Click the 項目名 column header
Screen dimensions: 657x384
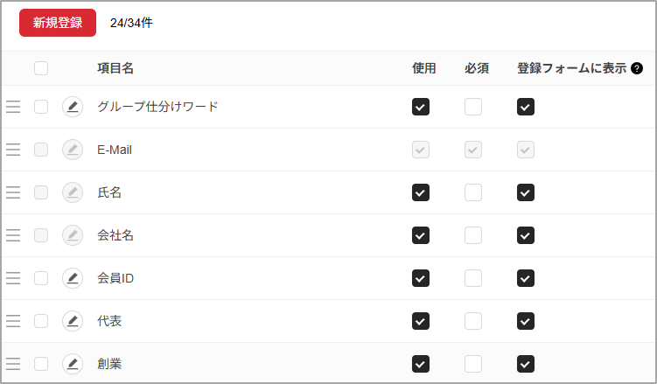pos(115,68)
